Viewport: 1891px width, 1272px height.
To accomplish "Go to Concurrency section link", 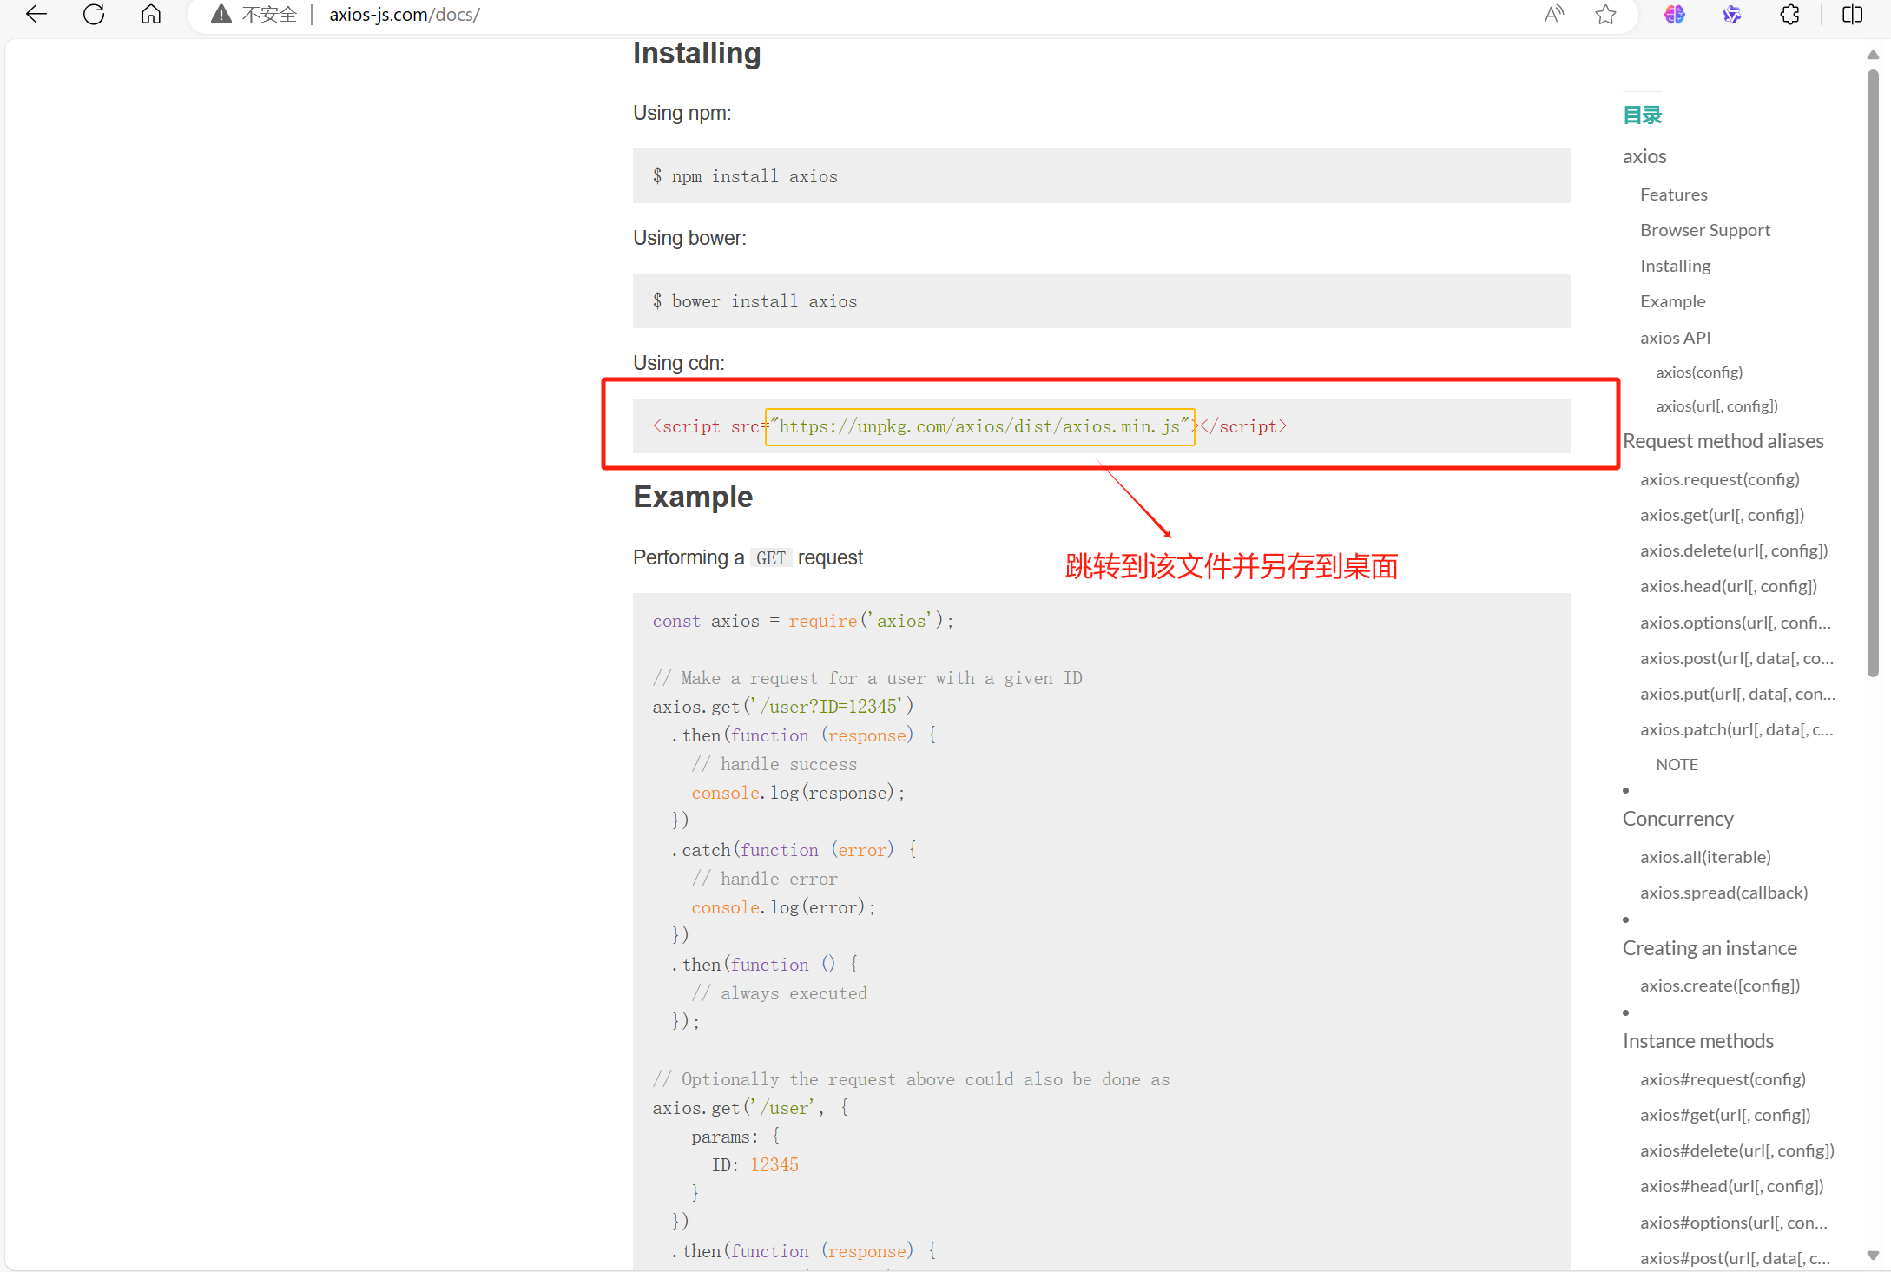I will point(1677,819).
